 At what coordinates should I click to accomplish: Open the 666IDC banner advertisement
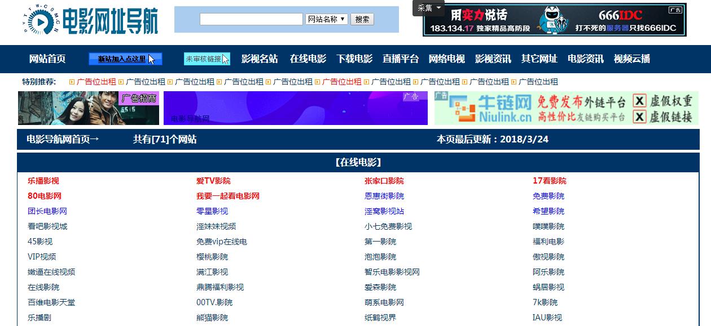pos(555,20)
